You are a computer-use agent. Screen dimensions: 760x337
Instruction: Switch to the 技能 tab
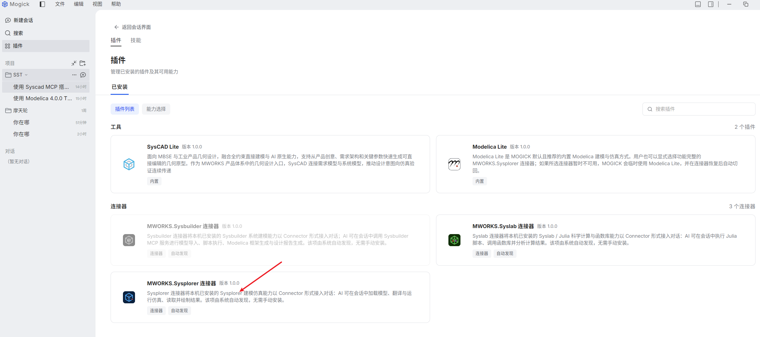click(136, 40)
